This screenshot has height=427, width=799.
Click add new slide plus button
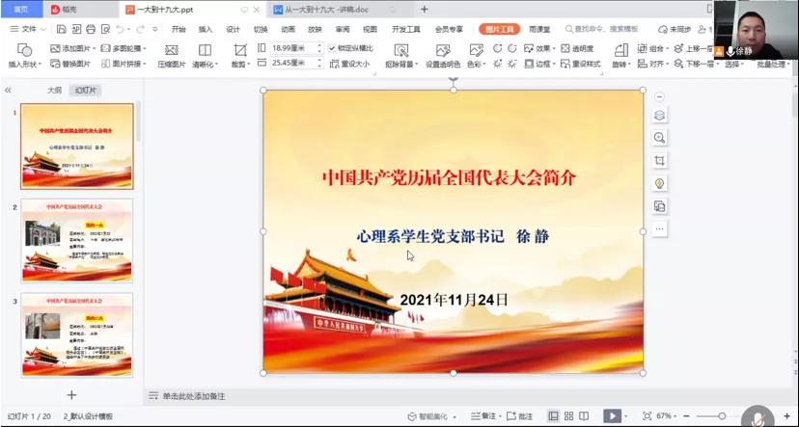tap(71, 395)
